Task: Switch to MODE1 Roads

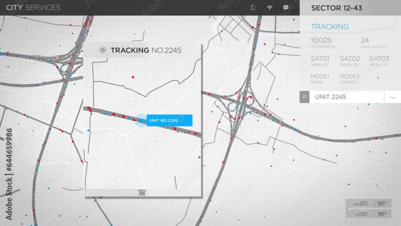Action: click(x=320, y=79)
